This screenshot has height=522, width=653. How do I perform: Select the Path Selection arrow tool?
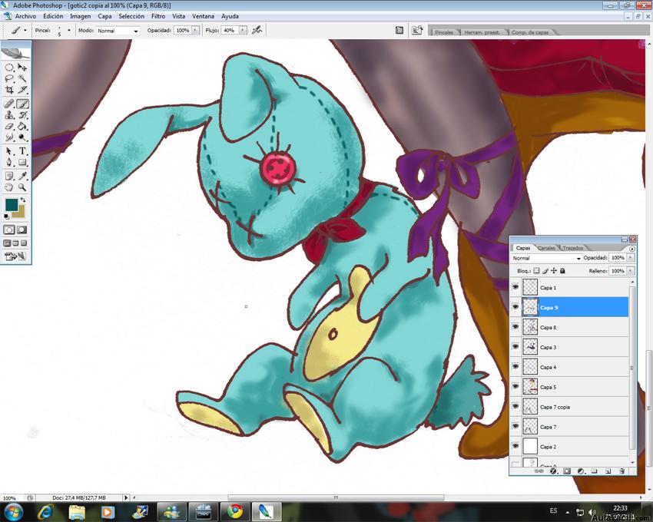9,151
